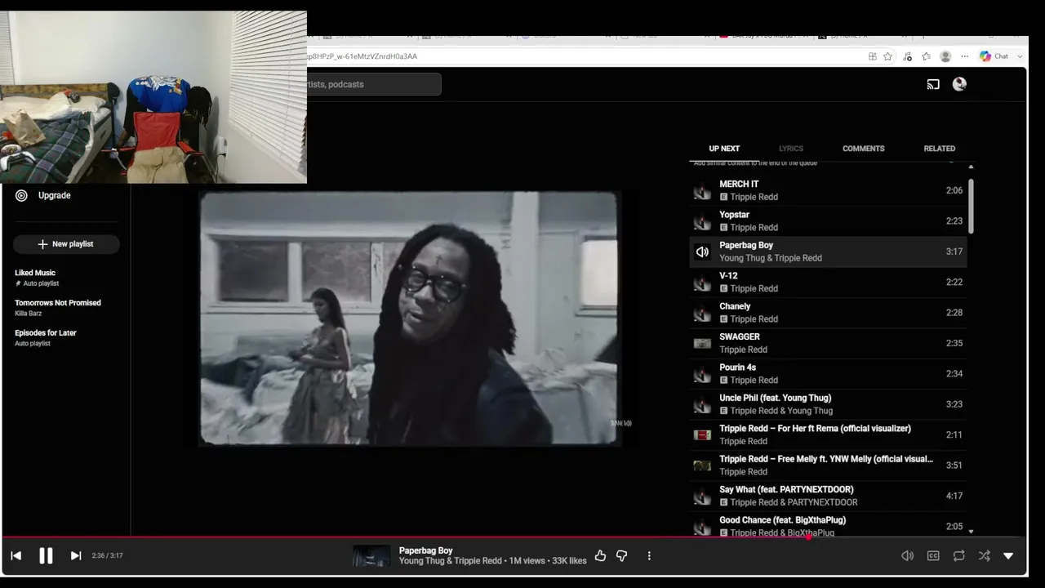This screenshot has height=588, width=1045.
Task: Click Paperbag Boy title in player bar
Action: [425, 550]
